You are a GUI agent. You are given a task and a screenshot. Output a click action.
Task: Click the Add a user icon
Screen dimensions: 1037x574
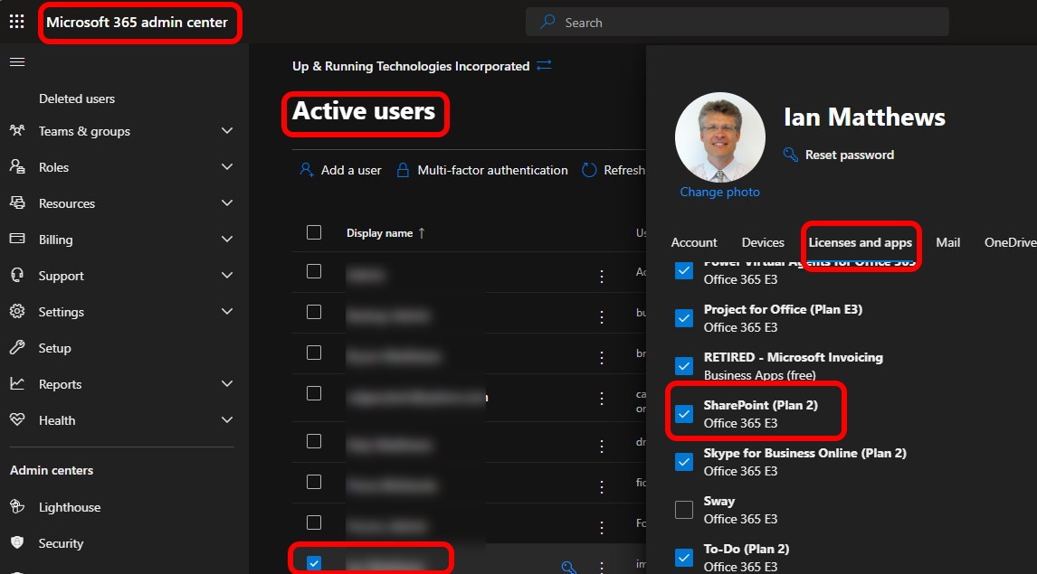pyautogui.click(x=307, y=170)
